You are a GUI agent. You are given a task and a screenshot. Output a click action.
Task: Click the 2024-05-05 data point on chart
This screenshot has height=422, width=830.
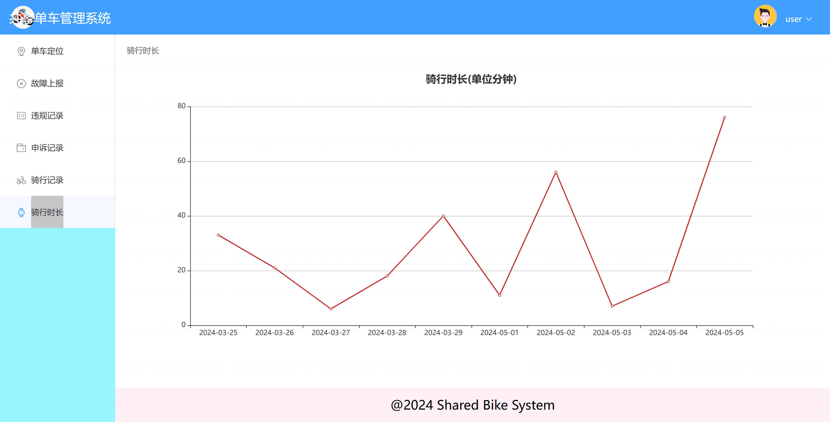[x=724, y=117]
